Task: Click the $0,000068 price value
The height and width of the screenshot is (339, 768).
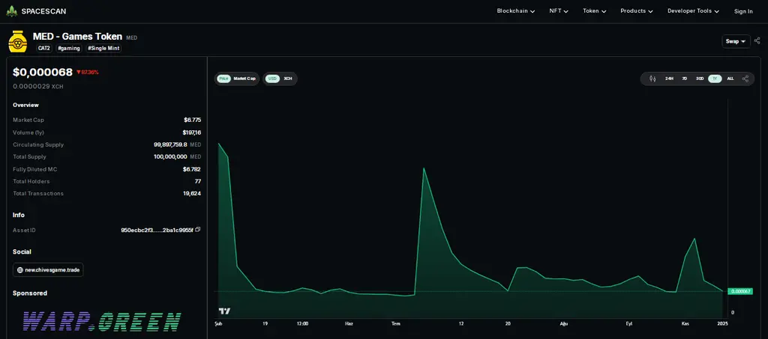Action: tap(43, 73)
